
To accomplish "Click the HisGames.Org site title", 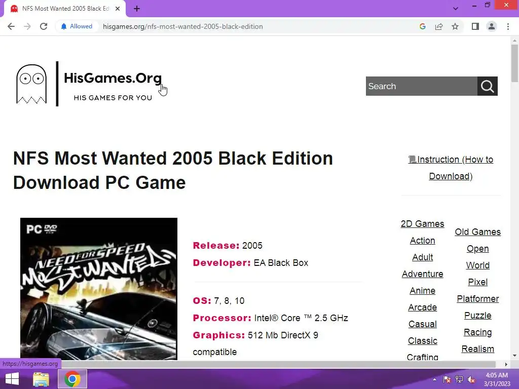I will (113, 78).
